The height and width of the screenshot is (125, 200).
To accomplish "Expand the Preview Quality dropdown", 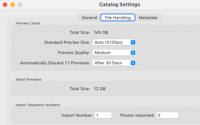I will 114,52.
